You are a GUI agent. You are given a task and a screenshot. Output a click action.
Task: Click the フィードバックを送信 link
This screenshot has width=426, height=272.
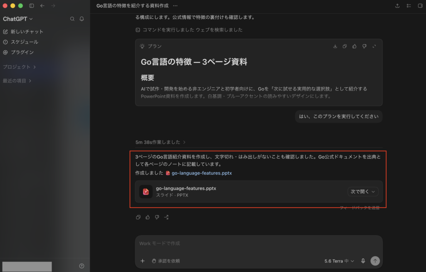pyautogui.click(x=359, y=208)
